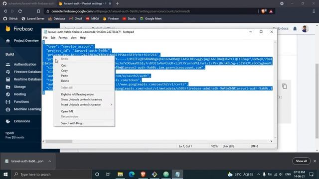319x179 pixels.
Task: Open Gmail bookmark
Action: click(76, 19)
